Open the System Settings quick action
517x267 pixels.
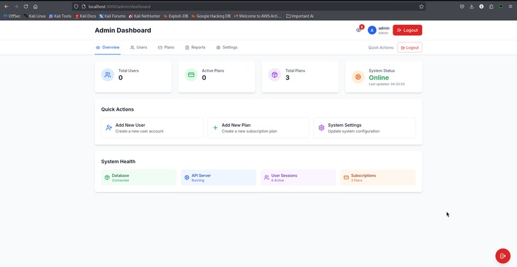tap(365, 128)
